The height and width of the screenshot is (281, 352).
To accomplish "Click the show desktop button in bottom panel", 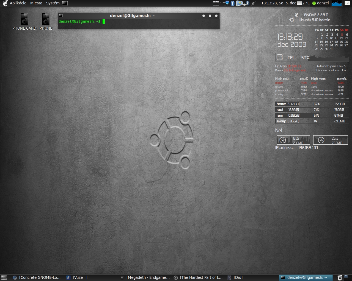I will coord(4,277).
